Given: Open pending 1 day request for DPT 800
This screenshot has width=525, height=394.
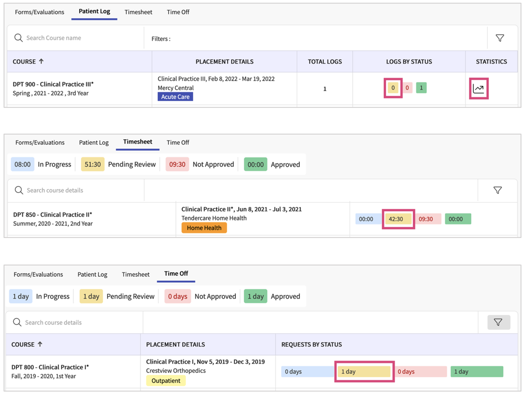Looking at the screenshot, I should [x=364, y=372].
